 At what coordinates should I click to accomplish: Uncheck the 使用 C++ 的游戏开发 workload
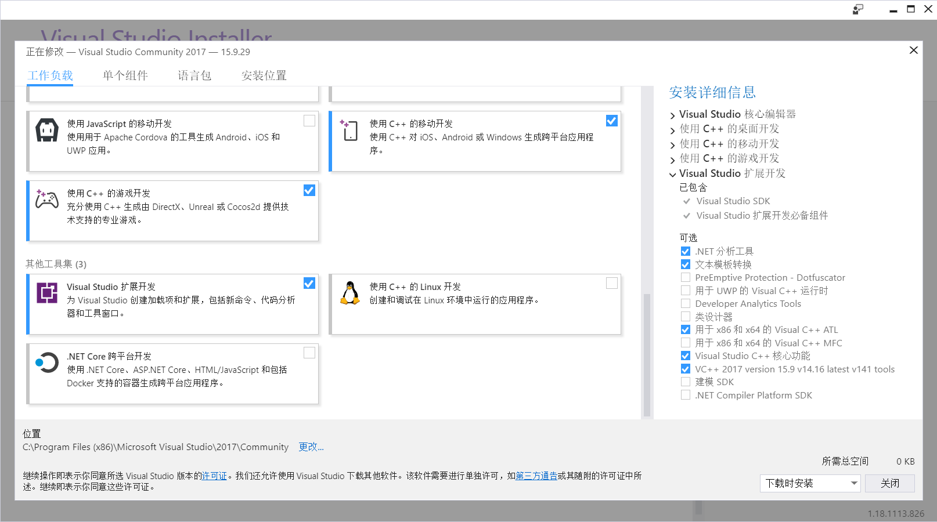[309, 190]
